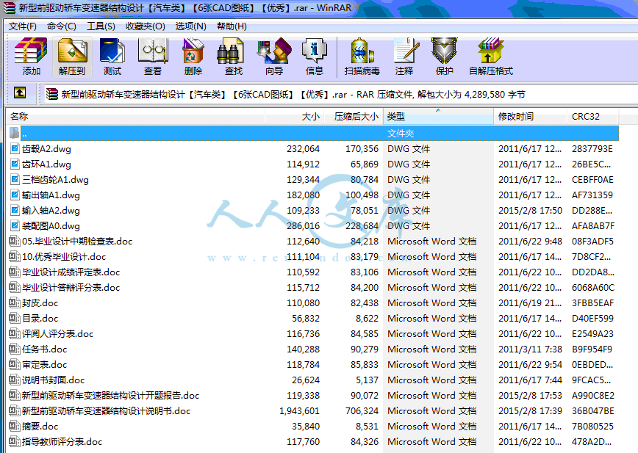This screenshot has height=453, width=638.
Task: Click the 解压到 (Extract To) toolbar icon
Action: (x=72, y=57)
